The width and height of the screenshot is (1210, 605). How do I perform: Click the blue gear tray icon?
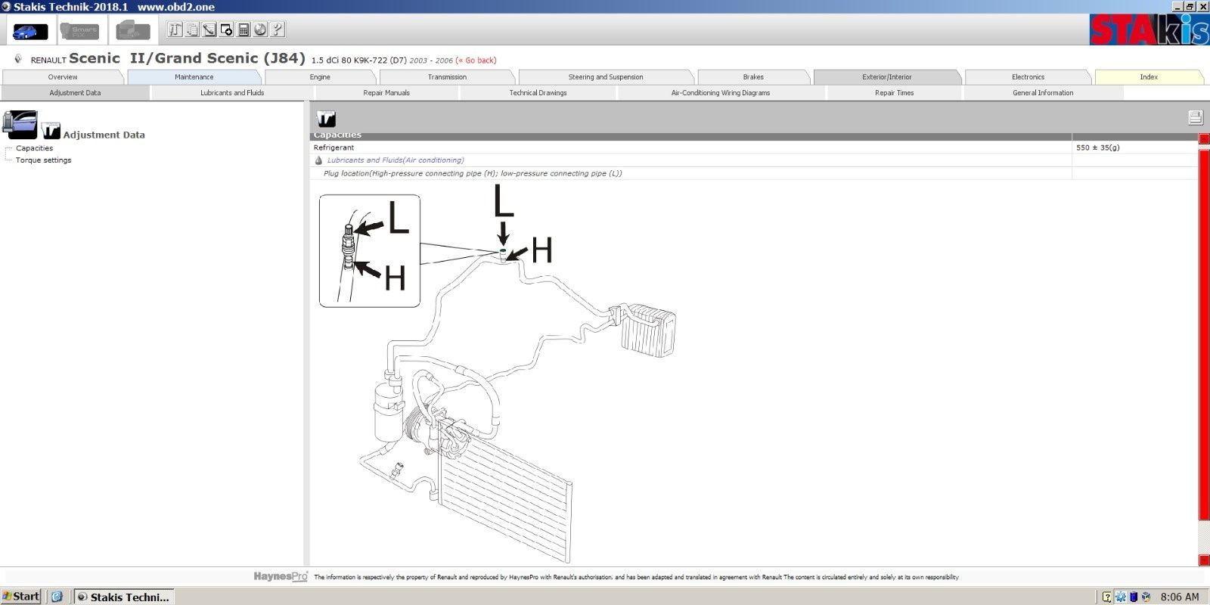click(x=1120, y=597)
